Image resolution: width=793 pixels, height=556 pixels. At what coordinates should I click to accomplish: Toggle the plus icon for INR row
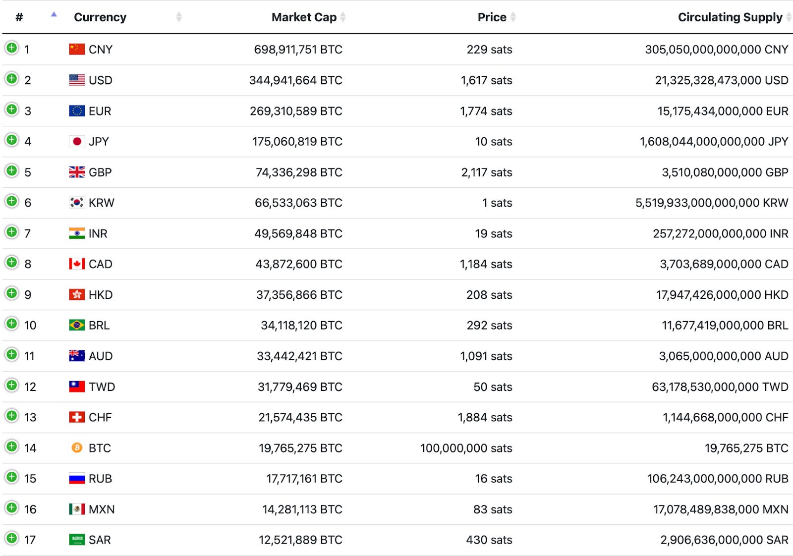11,232
